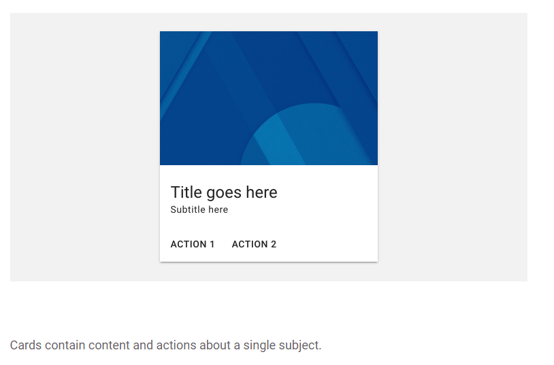Click the word "goes" in the card heading
This screenshot has width=554, height=365.
pos(224,192)
